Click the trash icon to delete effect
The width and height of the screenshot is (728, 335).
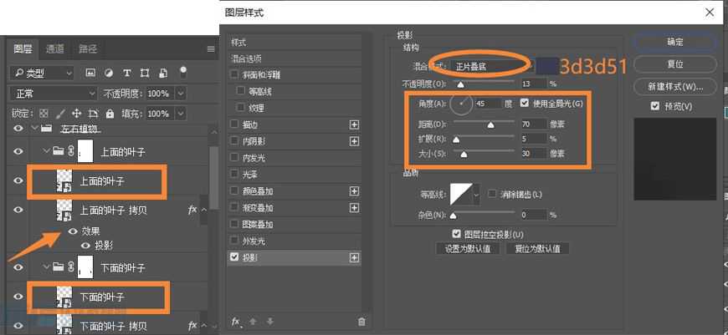coord(361,321)
